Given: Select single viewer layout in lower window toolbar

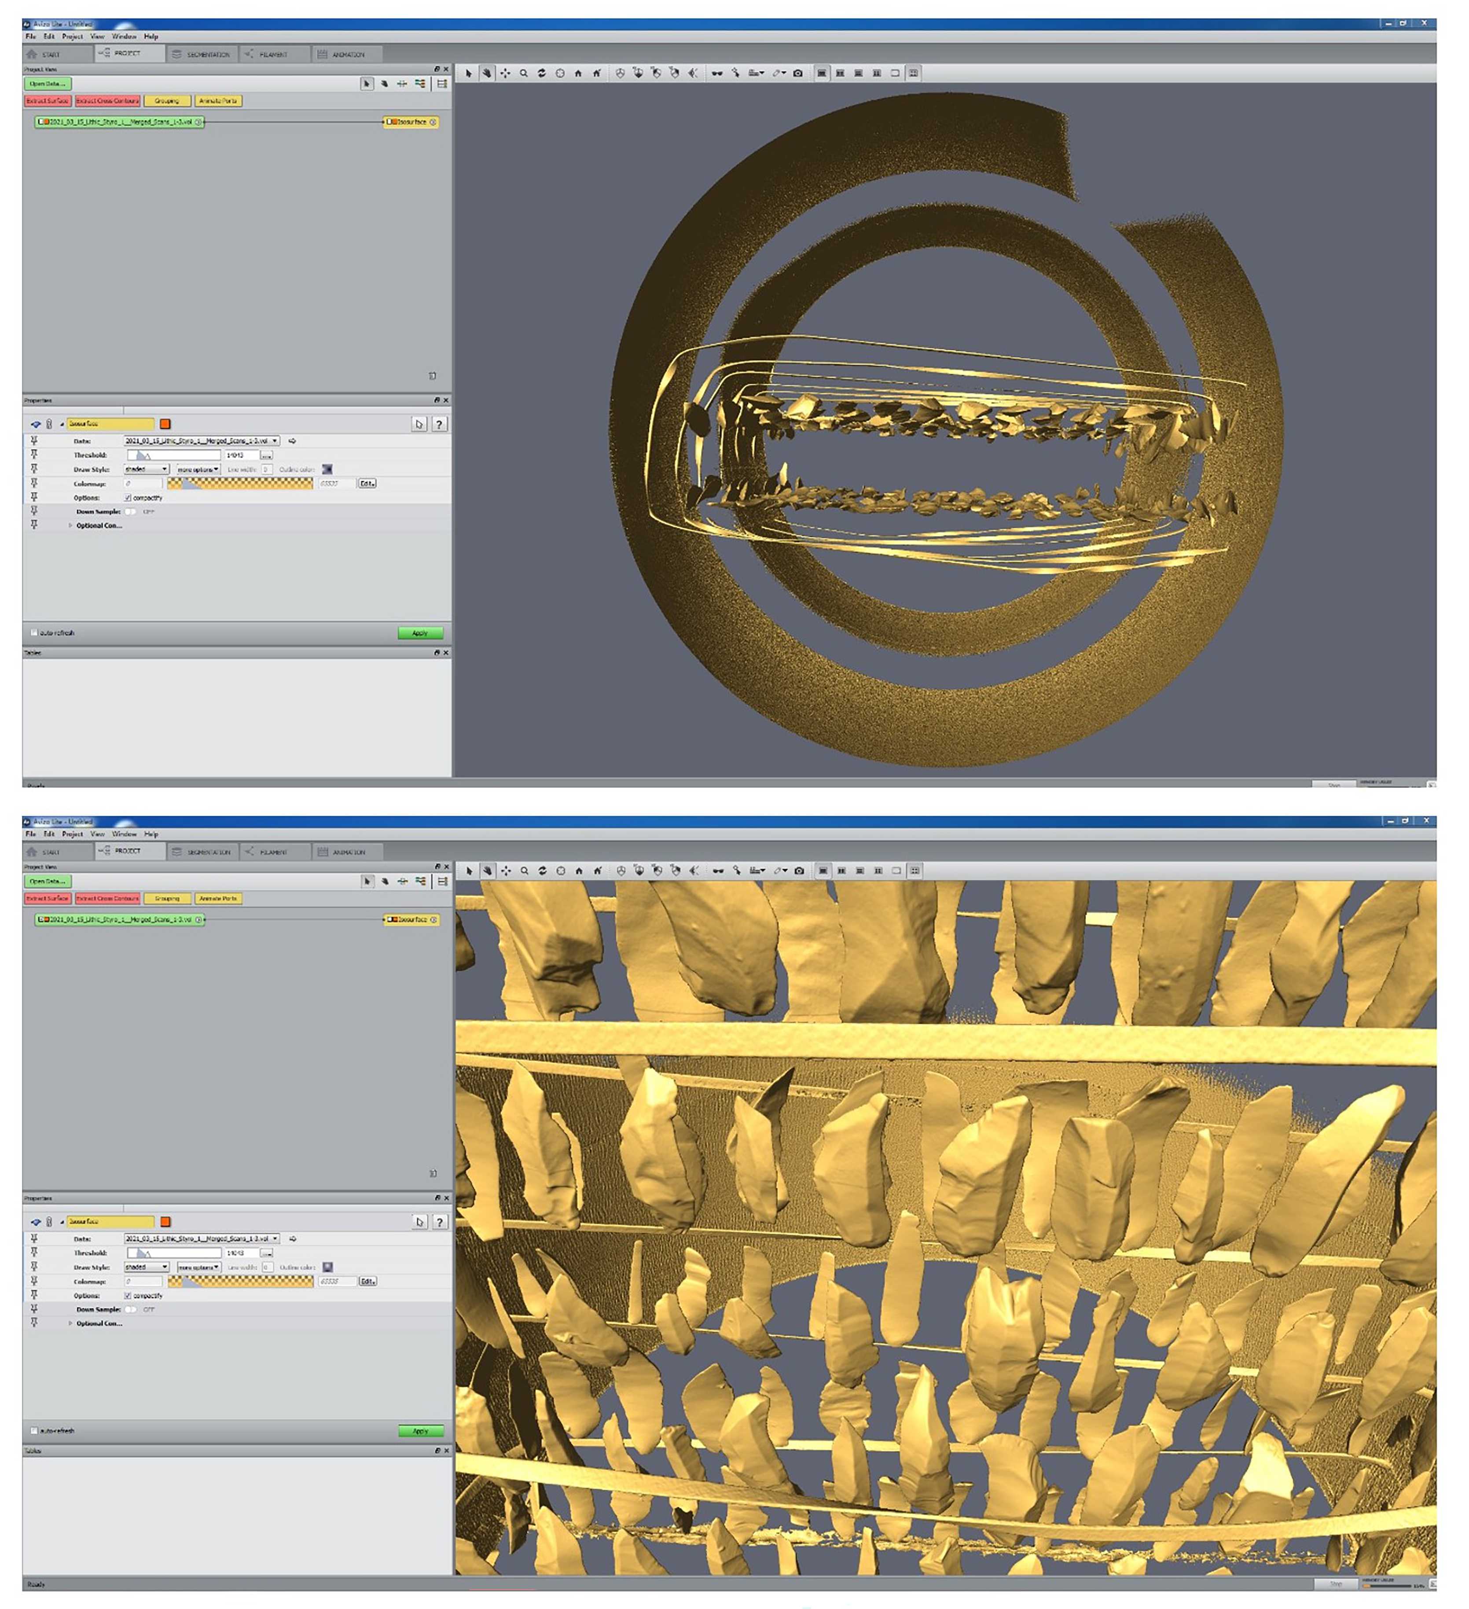Looking at the screenshot, I should (x=823, y=871).
